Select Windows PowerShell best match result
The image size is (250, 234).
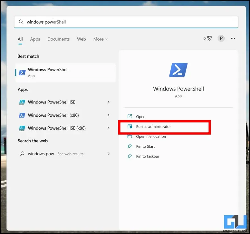point(65,73)
